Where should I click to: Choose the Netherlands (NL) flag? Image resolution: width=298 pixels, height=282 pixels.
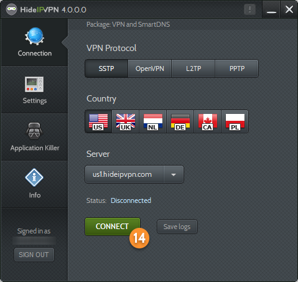(153, 121)
